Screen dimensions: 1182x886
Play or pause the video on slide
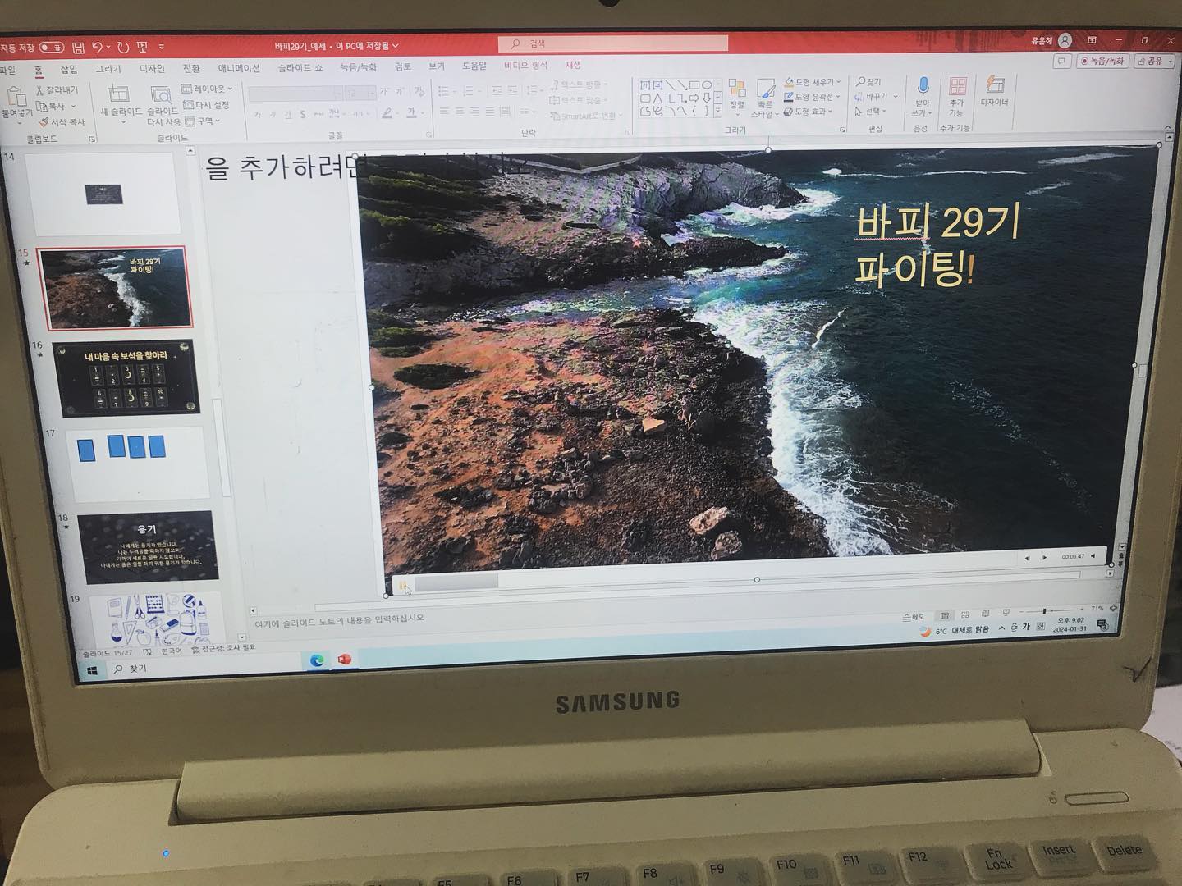click(402, 585)
